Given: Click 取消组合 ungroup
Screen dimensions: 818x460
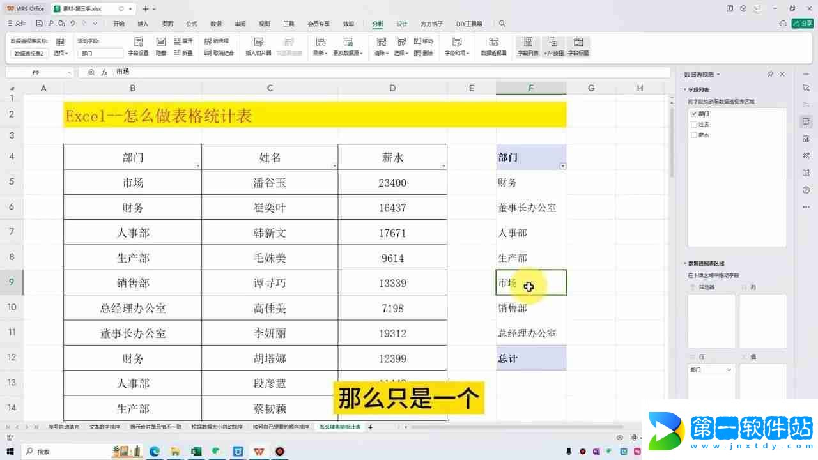Looking at the screenshot, I should [219, 53].
